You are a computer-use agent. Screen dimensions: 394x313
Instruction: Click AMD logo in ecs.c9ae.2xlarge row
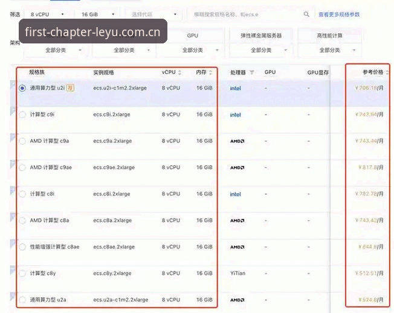point(237,168)
